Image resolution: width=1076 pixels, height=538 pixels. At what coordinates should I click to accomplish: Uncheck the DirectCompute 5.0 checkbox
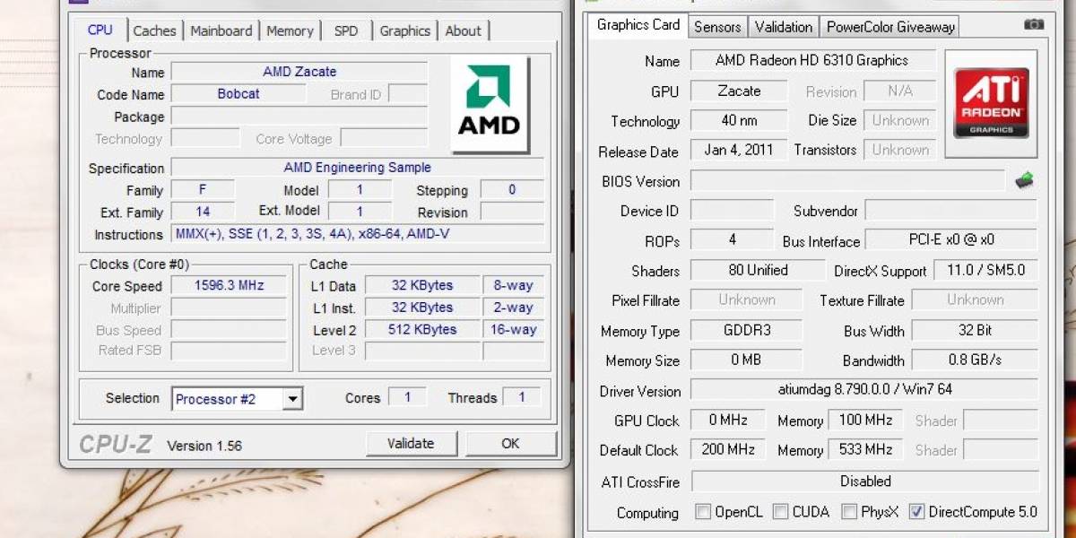[x=916, y=512]
